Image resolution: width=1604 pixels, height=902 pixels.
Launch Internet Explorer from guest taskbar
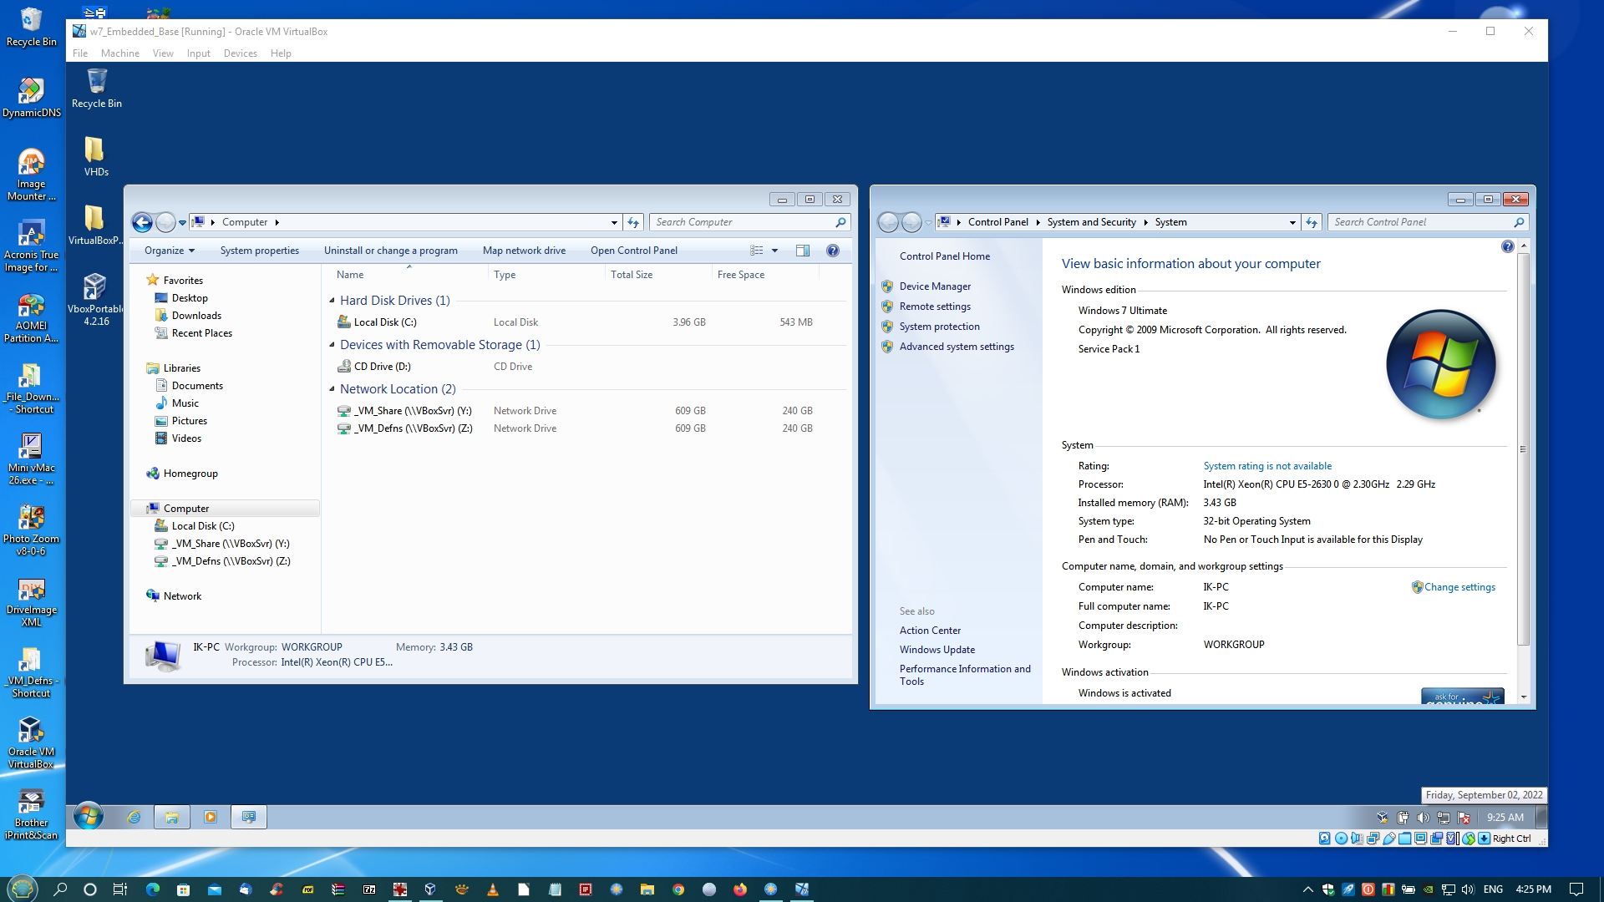134,817
